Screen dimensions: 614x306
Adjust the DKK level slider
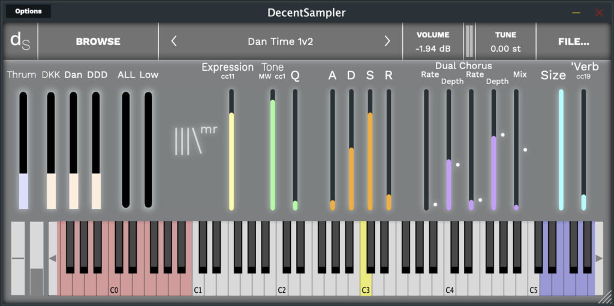51,150
